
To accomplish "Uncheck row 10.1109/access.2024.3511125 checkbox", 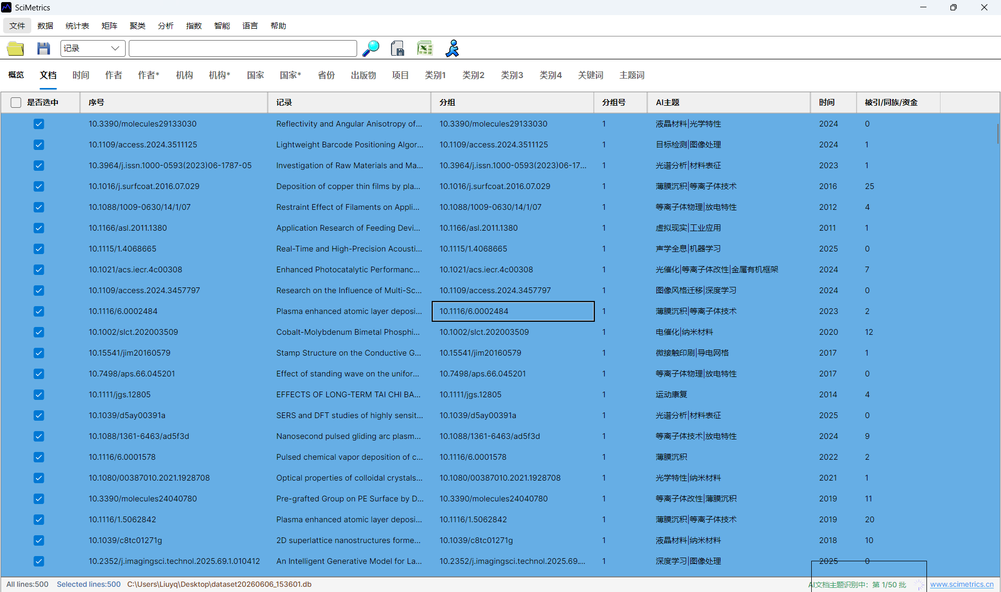I will pyautogui.click(x=39, y=145).
